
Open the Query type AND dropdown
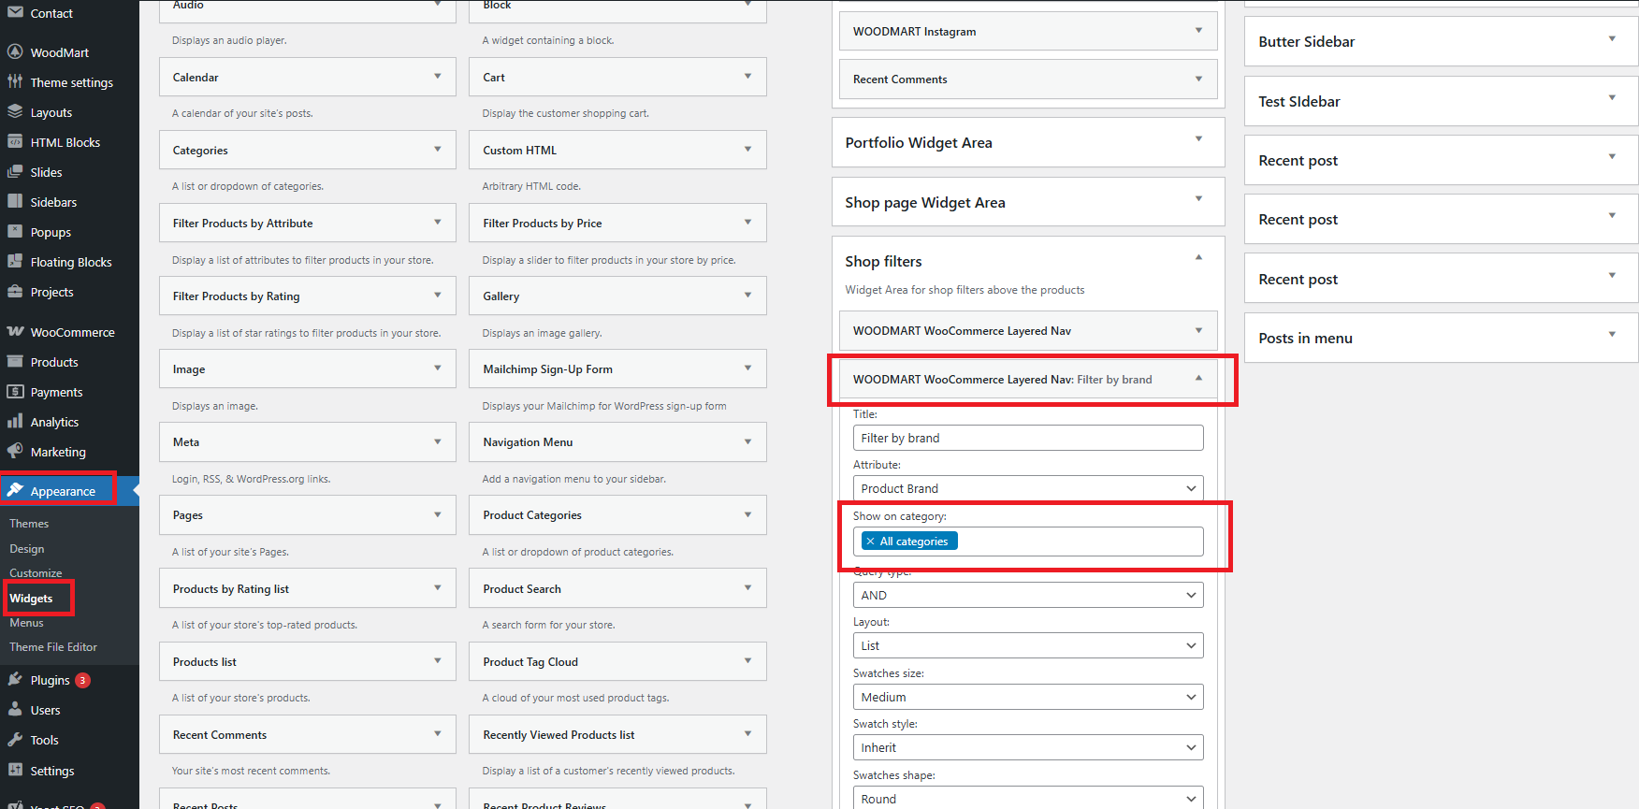click(1028, 595)
